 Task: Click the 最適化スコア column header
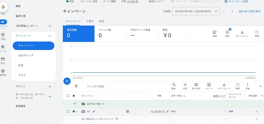coord(219,96)
